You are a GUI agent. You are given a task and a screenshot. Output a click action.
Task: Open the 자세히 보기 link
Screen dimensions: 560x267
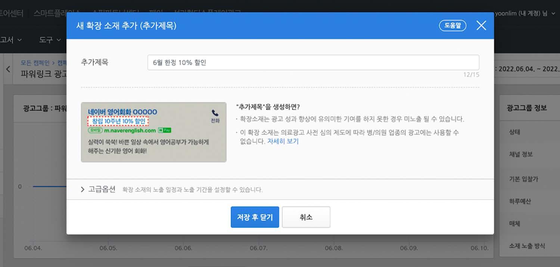(283, 141)
